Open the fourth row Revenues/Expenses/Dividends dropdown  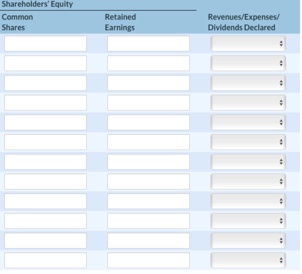pyautogui.click(x=248, y=103)
